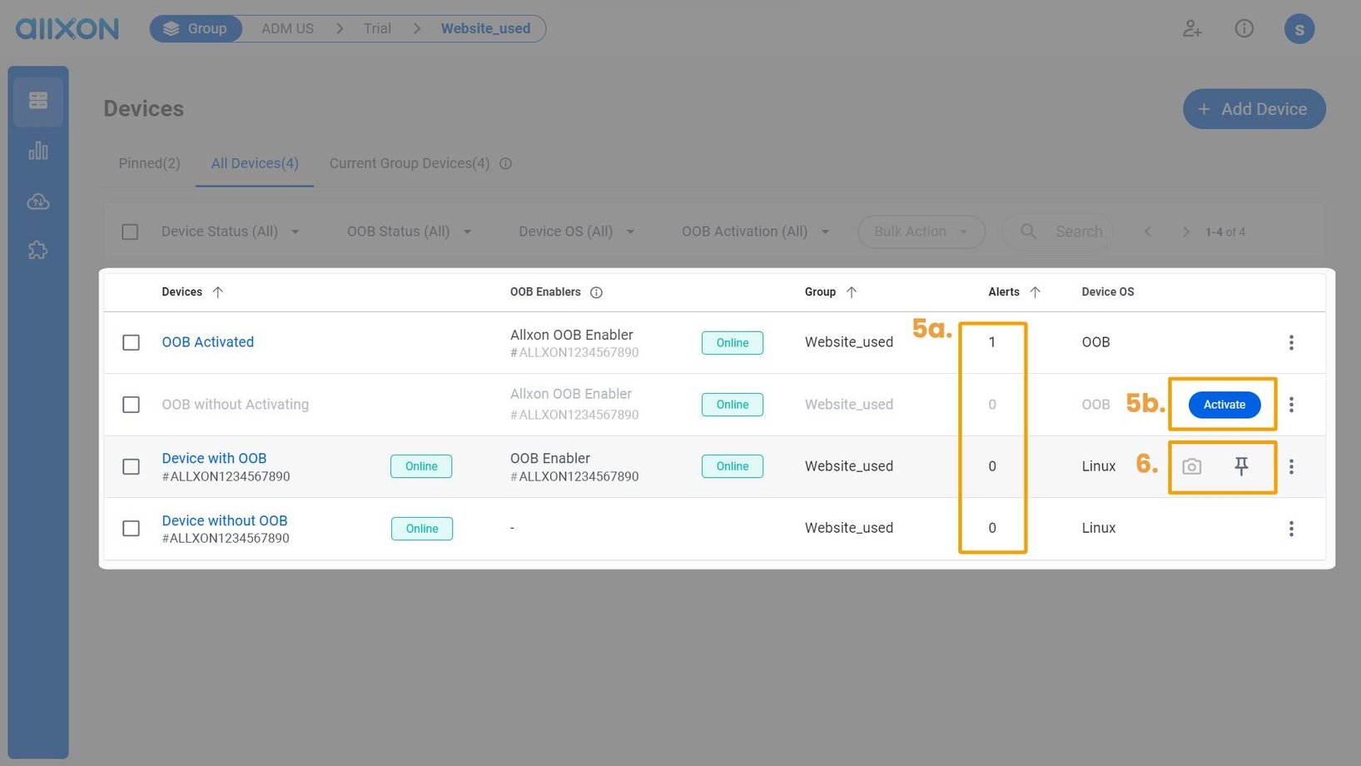
Task: Select the cloud OTA updates sidebar icon
Action: (x=37, y=201)
